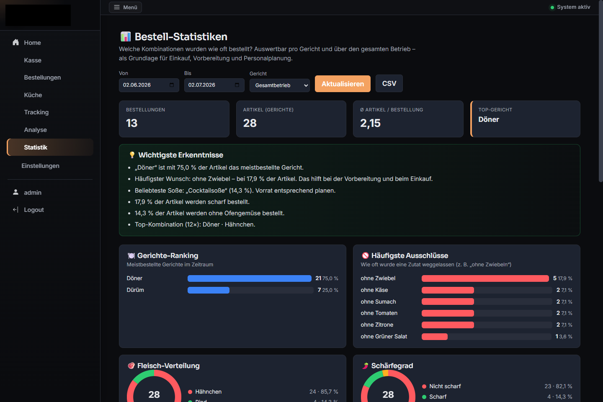Click the prohibited icon at Häufigste Ausschlüsse

click(365, 255)
